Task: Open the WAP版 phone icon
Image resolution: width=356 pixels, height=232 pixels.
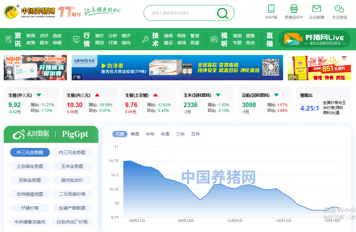Action: coord(271,9)
